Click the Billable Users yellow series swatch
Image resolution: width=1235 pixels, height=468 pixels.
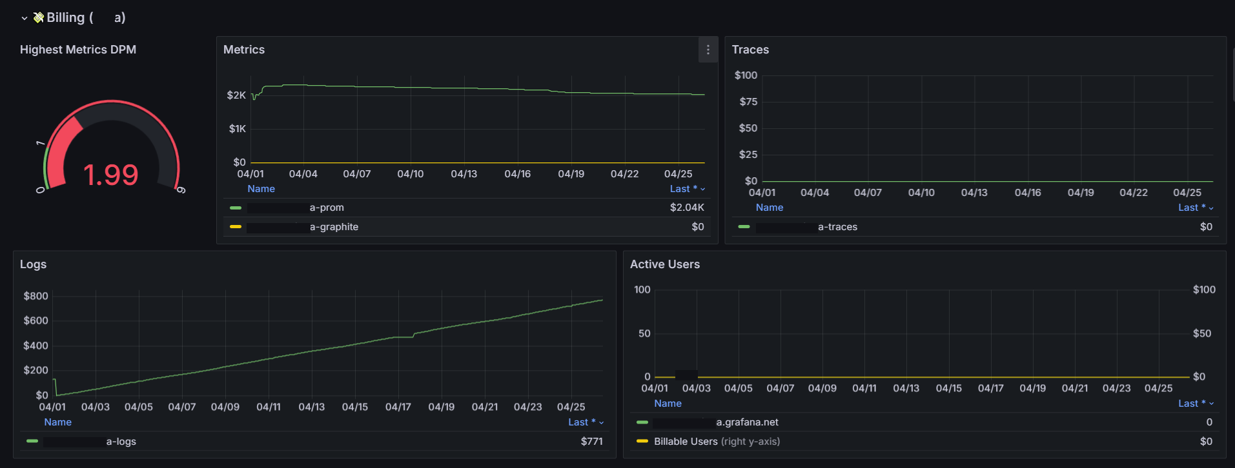(642, 442)
